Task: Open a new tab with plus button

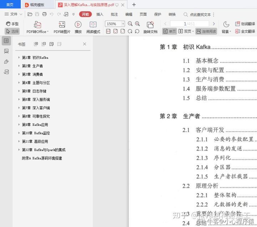Action: [134, 5]
